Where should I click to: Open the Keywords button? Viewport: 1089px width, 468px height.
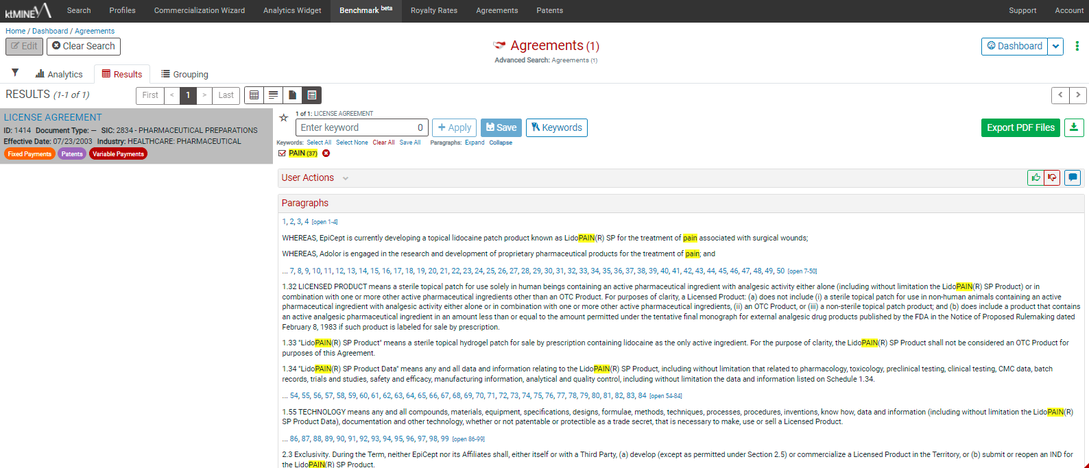click(x=557, y=127)
